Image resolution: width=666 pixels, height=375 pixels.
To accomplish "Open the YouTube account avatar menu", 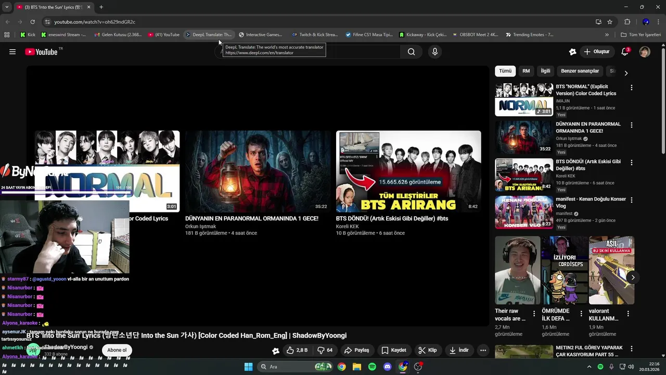I will point(645,52).
